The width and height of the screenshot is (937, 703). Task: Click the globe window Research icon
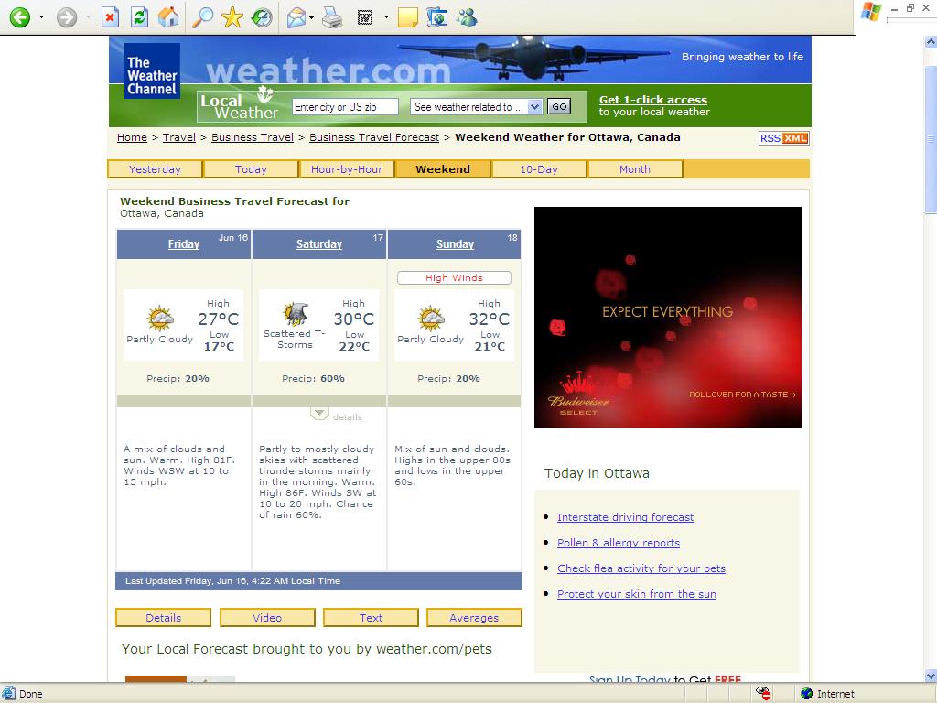tap(436, 17)
